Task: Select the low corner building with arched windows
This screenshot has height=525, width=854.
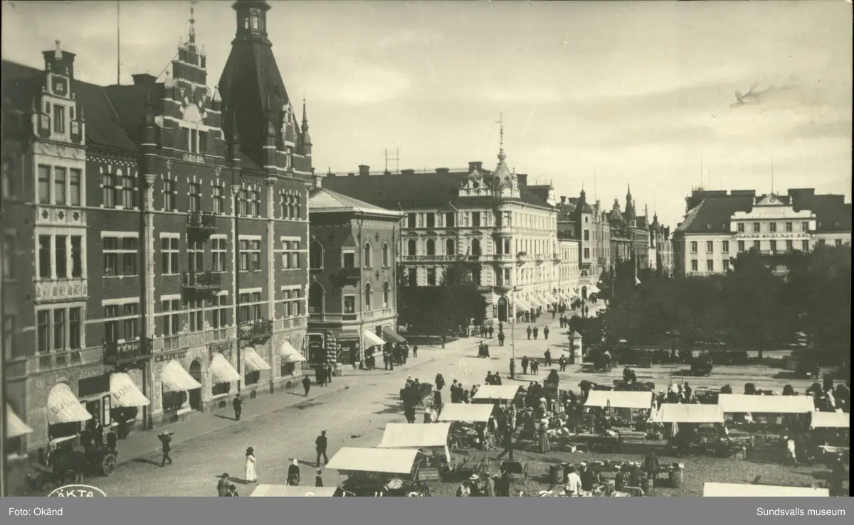Action: [352, 274]
